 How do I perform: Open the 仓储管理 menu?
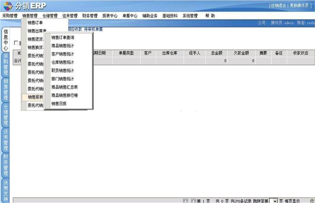(50, 16)
